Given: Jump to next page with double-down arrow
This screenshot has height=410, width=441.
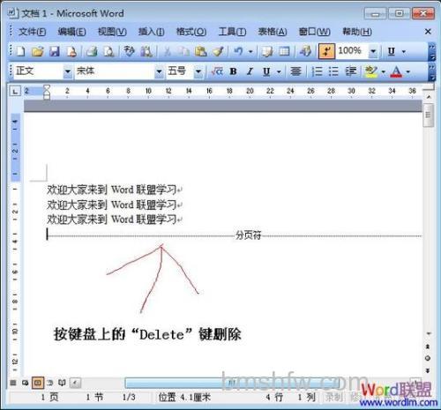Looking at the screenshot, I should pos(428,370).
